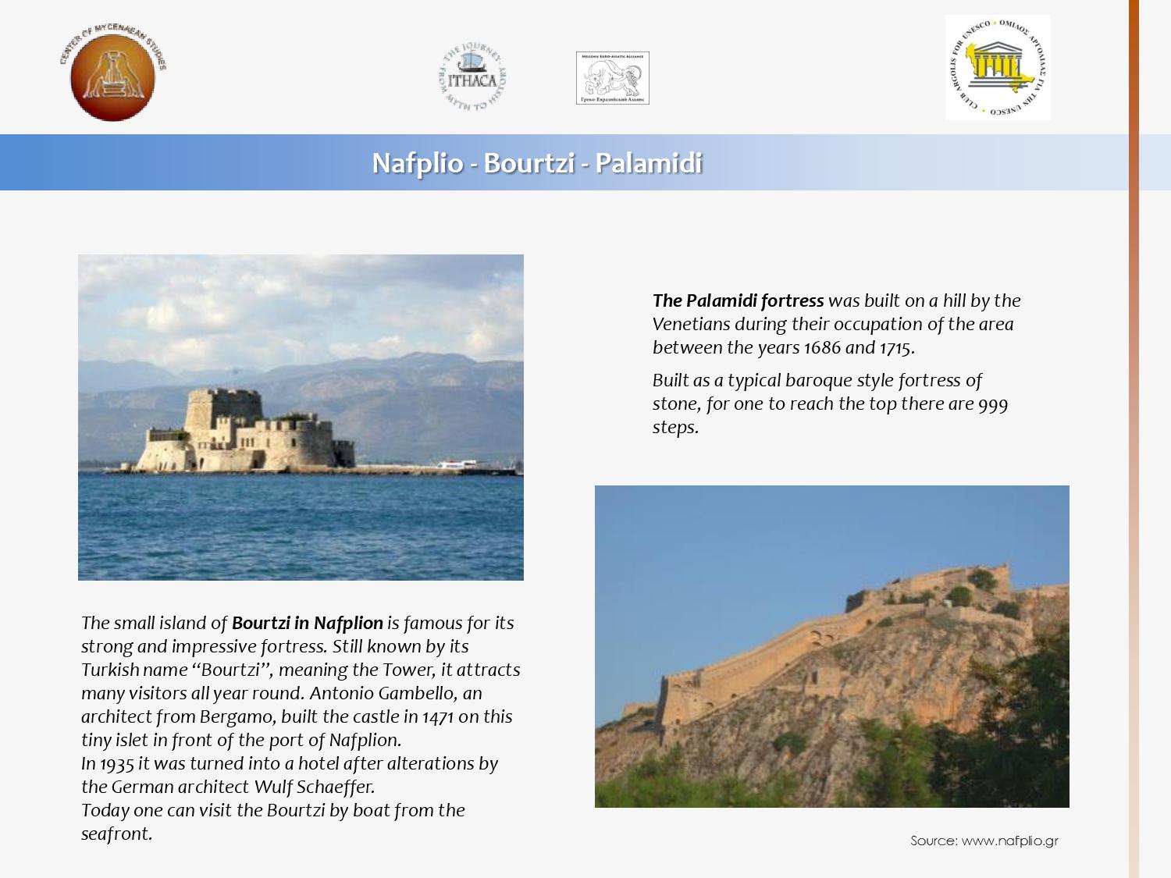Viewport: 1171px width, 878px height.
Task: Select the Palamidi hillside fortress photo
Action: tap(831, 646)
